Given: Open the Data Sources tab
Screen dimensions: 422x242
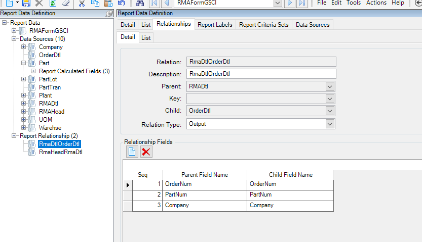Looking at the screenshot, I should click(313, 24).
